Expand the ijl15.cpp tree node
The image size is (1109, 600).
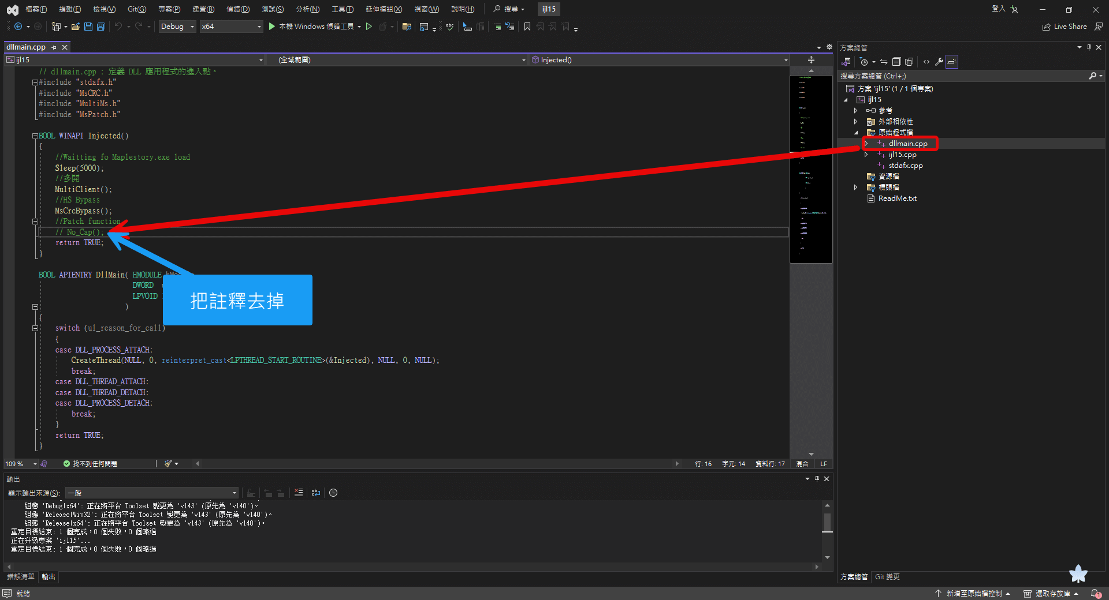pyautogui.click(x=866, y=155)
